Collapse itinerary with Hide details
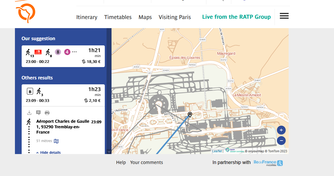 point(48,152)
